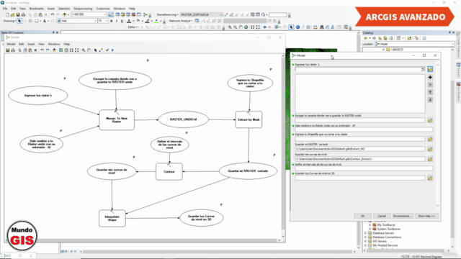Open the Geoprocessing menu in ArcMap
This screenshot has width=461, height=259.
[83, 9]
